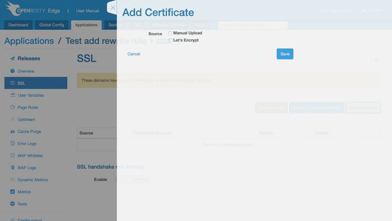Open the User Manual link
This screenshot has width=392, height=221.
(x=87, y=11)
